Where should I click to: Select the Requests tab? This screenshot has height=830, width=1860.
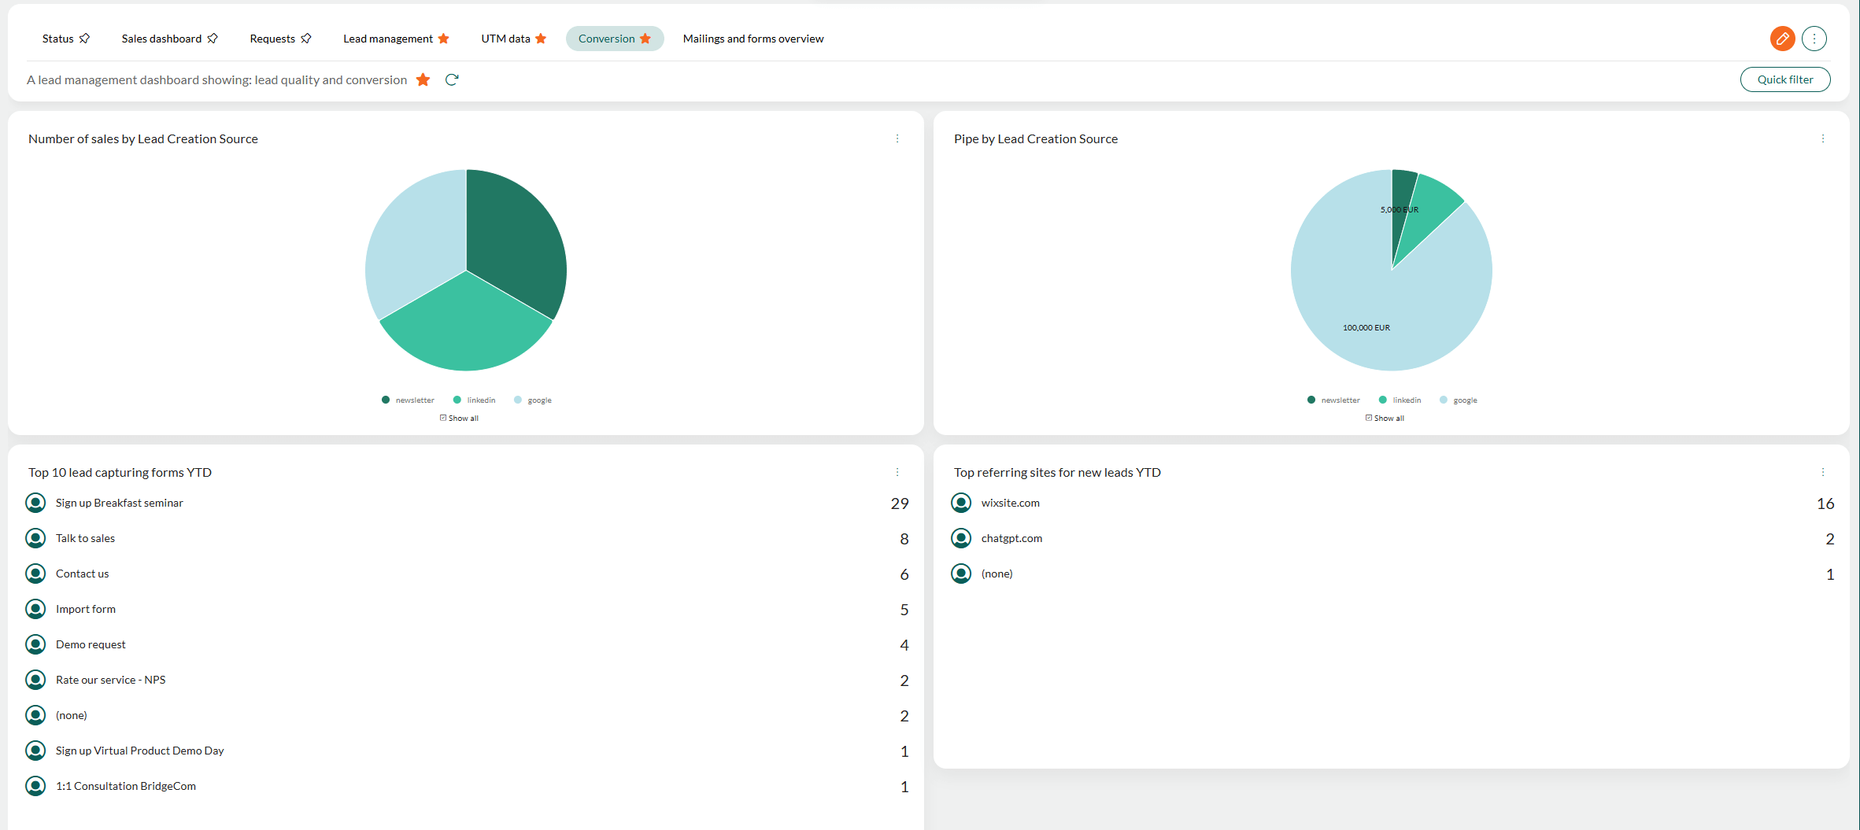[272, 38]
